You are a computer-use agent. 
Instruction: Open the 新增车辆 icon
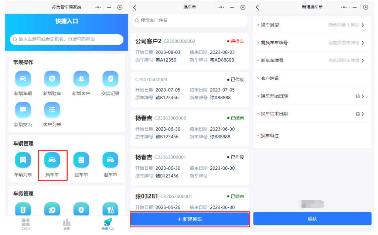click(x=23, y=79)
